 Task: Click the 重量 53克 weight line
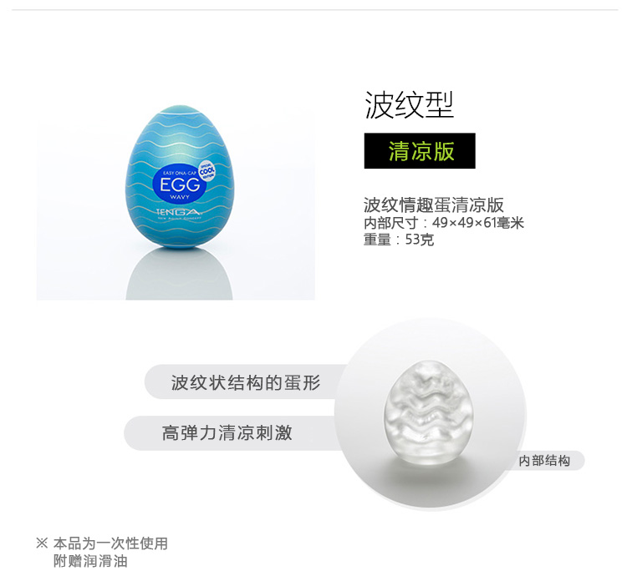[x=399, y=240]
